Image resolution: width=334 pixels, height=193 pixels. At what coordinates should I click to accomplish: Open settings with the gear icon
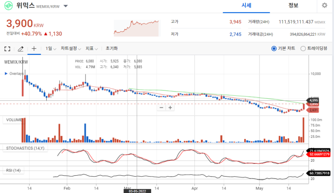pyautogui.click(x=324, y=5)
